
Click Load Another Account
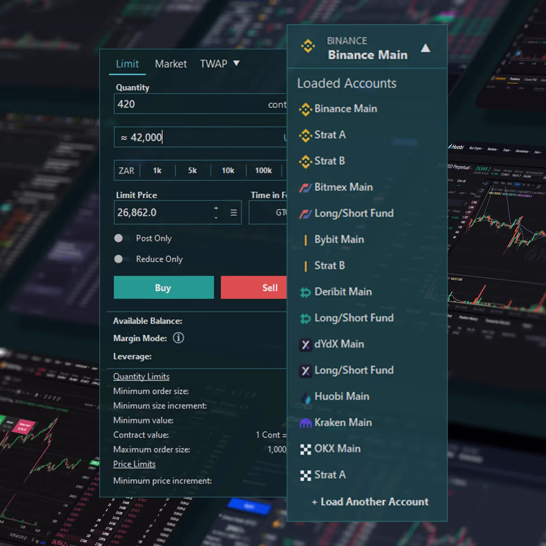(370, 502)
